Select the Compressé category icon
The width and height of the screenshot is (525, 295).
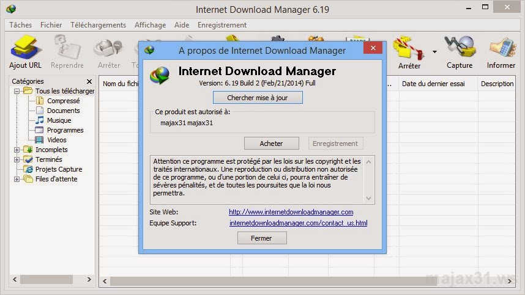(x=40, y=101)
